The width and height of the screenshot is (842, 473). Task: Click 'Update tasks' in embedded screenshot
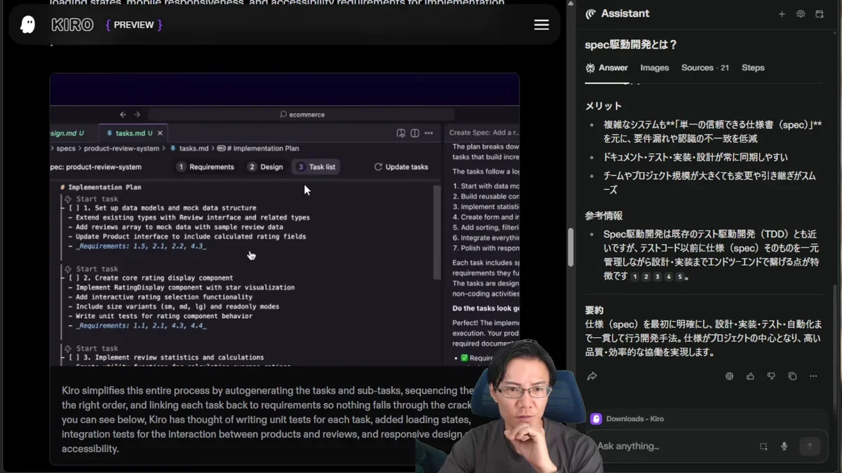pos(401,167)
